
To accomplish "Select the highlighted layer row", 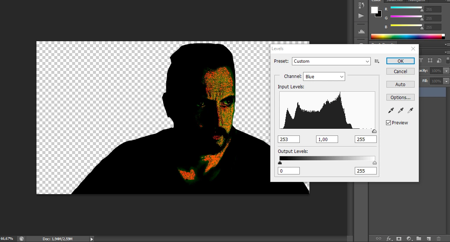I will tap(433, 92).
